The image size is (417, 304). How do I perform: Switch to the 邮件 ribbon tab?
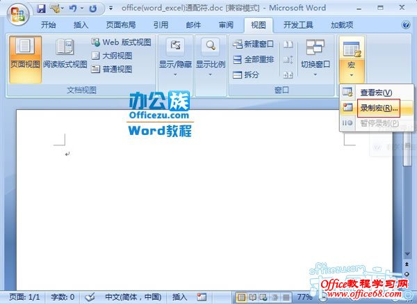pos(193,25)
